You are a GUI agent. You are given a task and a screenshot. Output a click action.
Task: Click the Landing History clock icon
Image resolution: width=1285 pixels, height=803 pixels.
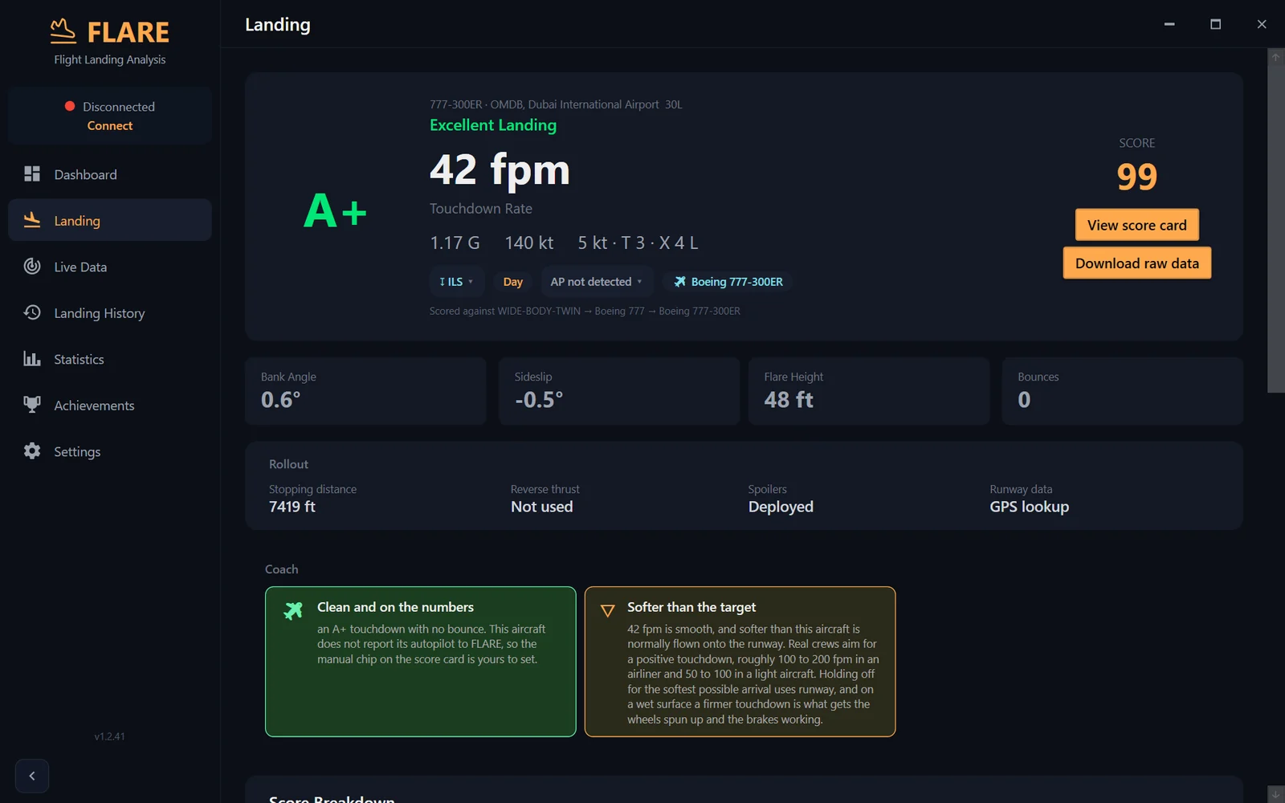coord(32,312)
